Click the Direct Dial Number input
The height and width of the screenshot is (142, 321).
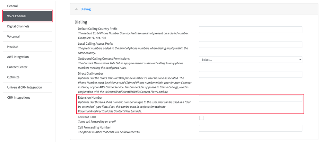251,75
